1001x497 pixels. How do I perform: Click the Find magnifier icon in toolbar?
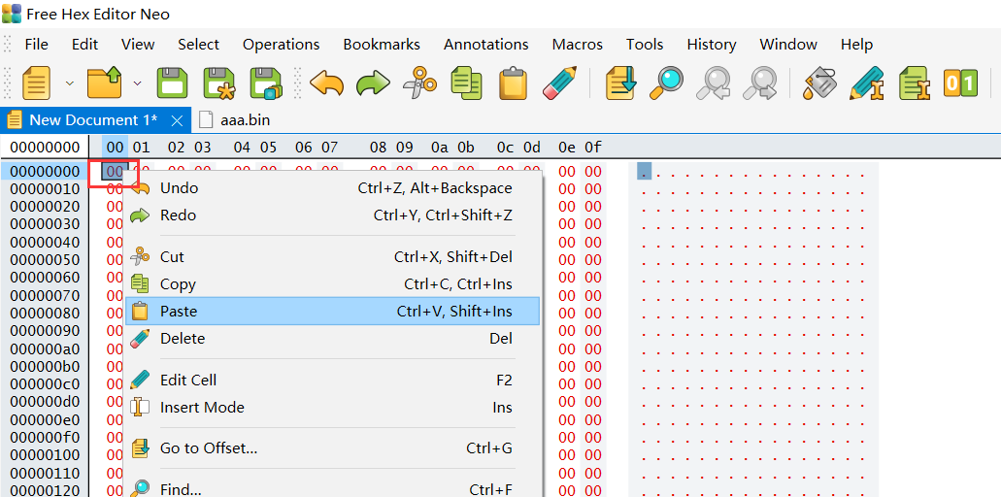click(666, 83)
